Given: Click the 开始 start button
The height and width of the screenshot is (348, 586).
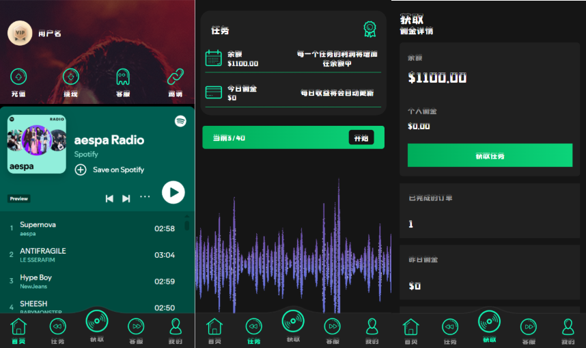Looking at the screenshot, I should point(361,137).
